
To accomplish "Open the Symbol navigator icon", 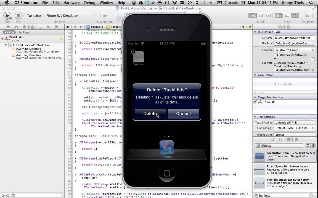I will (17, 27).
